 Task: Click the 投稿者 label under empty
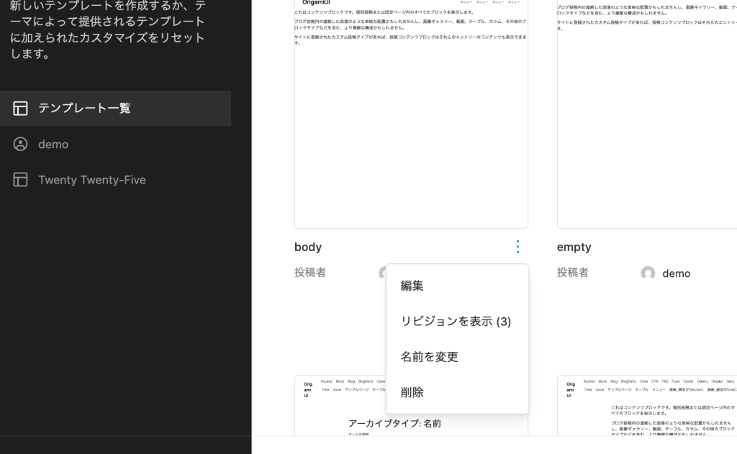[572, 273]
